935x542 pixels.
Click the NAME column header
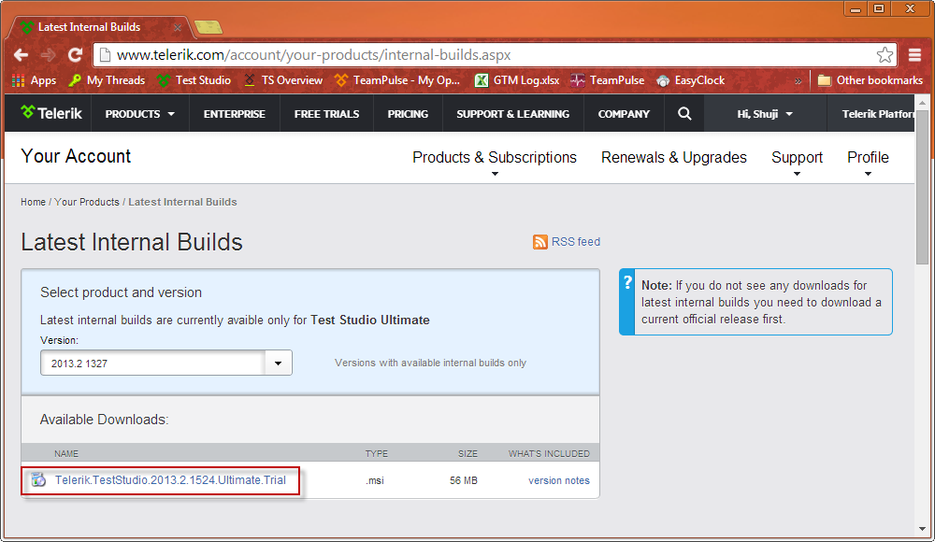point(66,454)
